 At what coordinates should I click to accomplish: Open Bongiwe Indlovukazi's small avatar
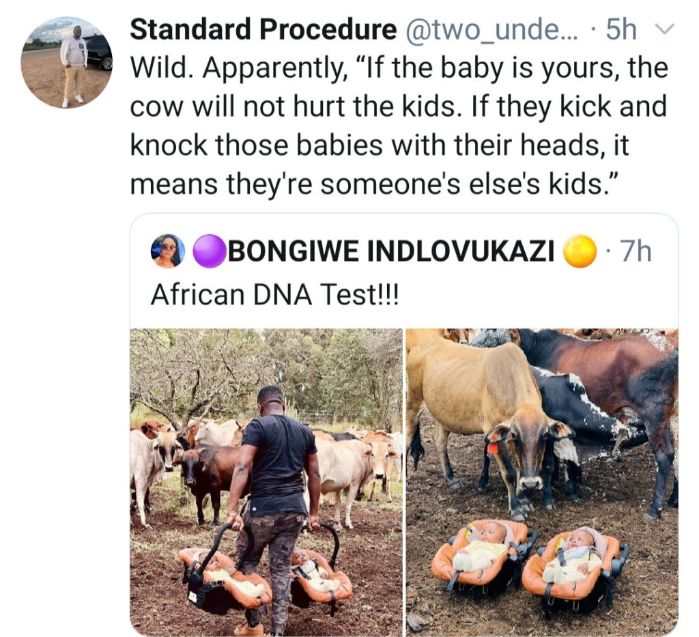(x=168, y=251)
